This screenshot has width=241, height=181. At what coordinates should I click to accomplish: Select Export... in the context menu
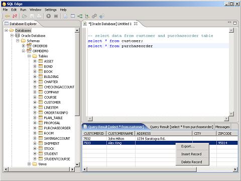[x=188, y=146]
